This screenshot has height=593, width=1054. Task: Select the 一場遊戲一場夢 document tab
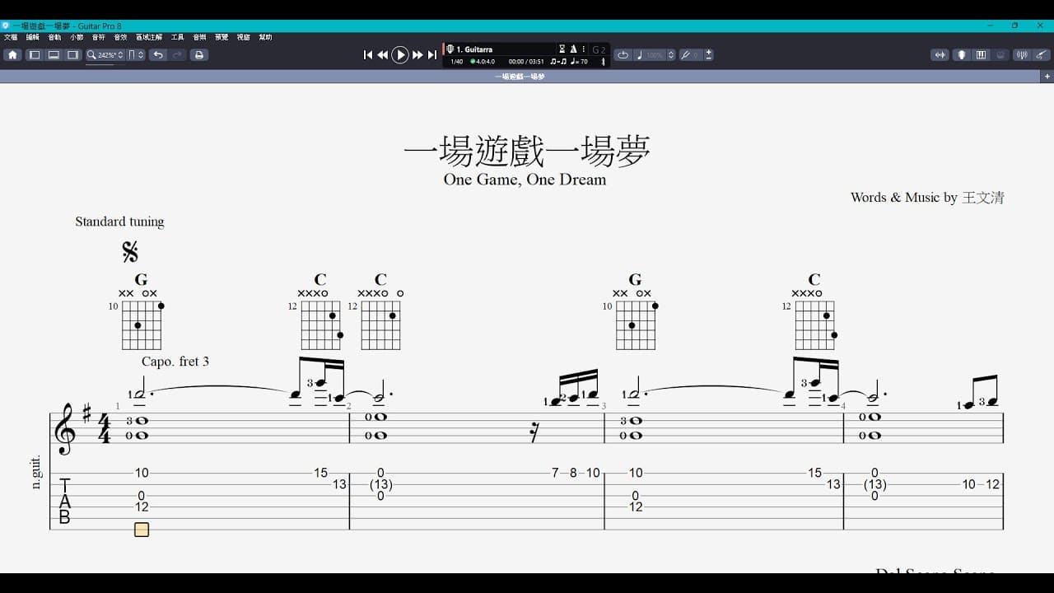pyautogui.click(x=520, y=77)
